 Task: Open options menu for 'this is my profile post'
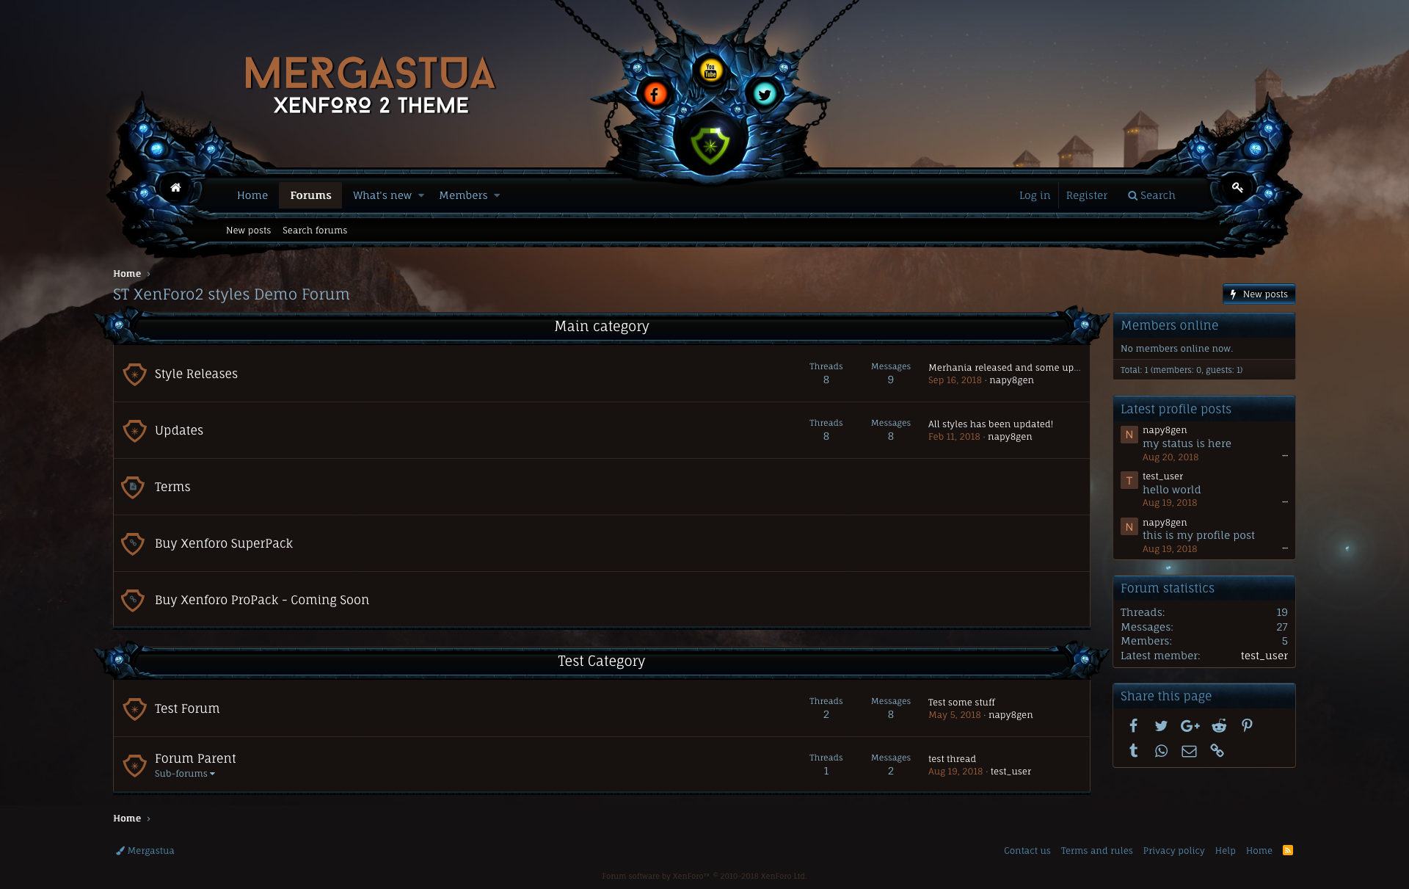(1284, 548)
